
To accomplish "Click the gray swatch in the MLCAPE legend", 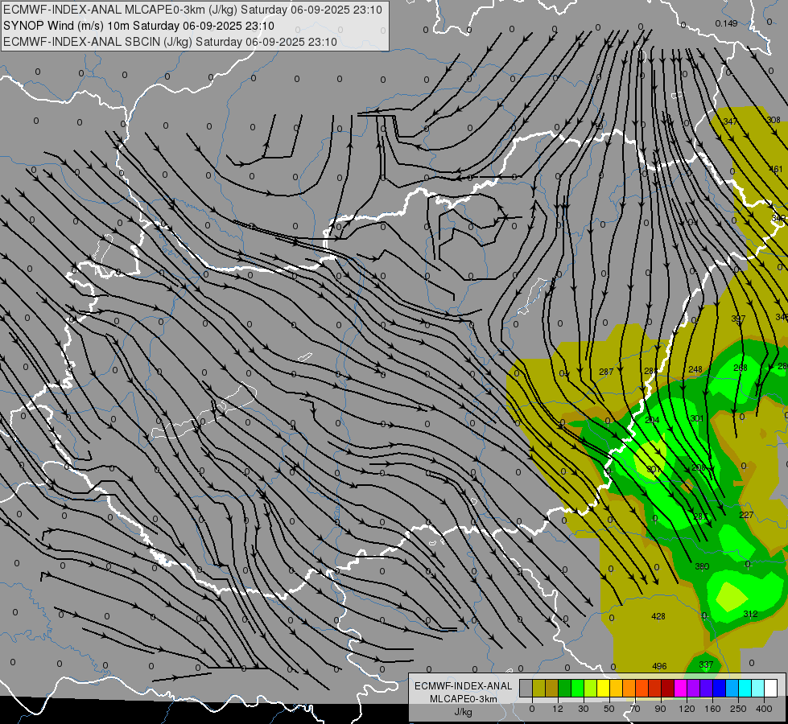I will (x=526, y=688).
